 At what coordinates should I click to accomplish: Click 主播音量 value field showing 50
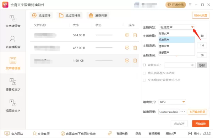point(202,36)
